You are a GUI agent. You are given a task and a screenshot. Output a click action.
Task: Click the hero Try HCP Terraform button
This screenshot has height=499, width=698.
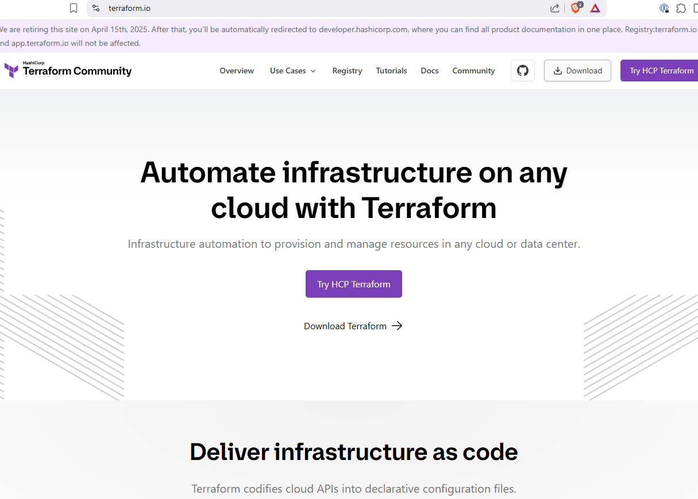click(354, 284)
